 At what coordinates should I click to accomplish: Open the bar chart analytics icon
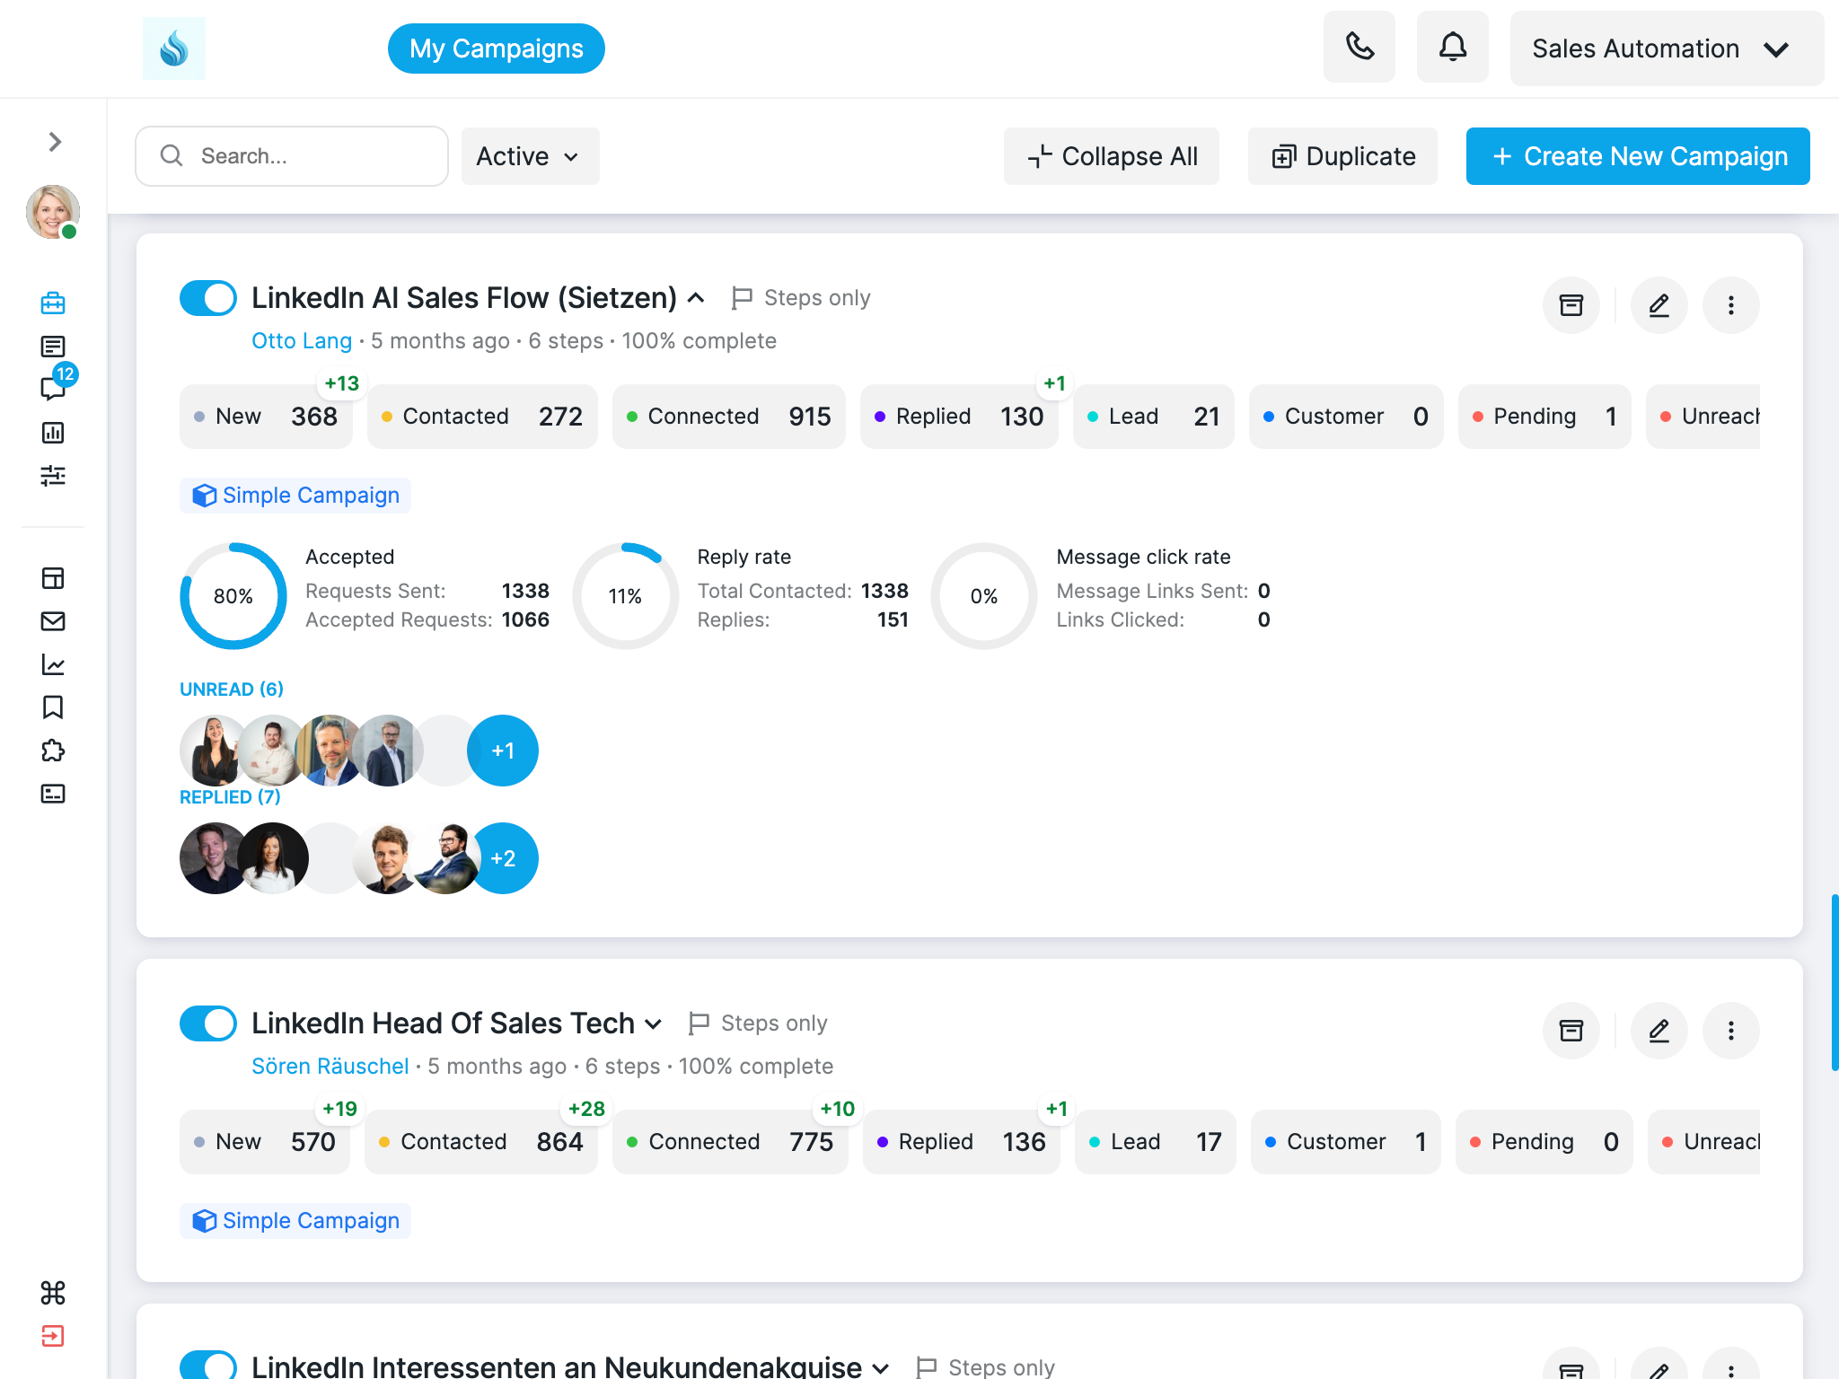pyautogui.click(x=54, y=433)
